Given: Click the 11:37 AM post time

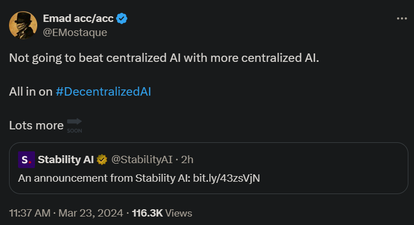Looking at the screenshot, I should (29, 213).
